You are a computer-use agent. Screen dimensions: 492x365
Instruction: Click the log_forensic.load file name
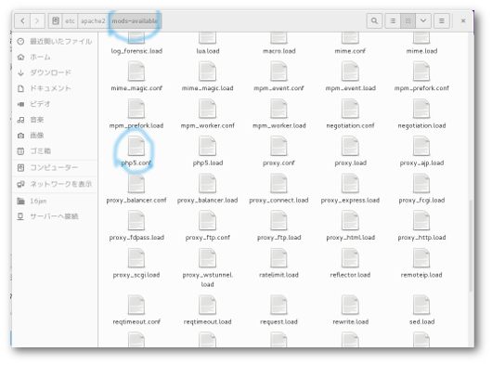click(x=136, y=51)
